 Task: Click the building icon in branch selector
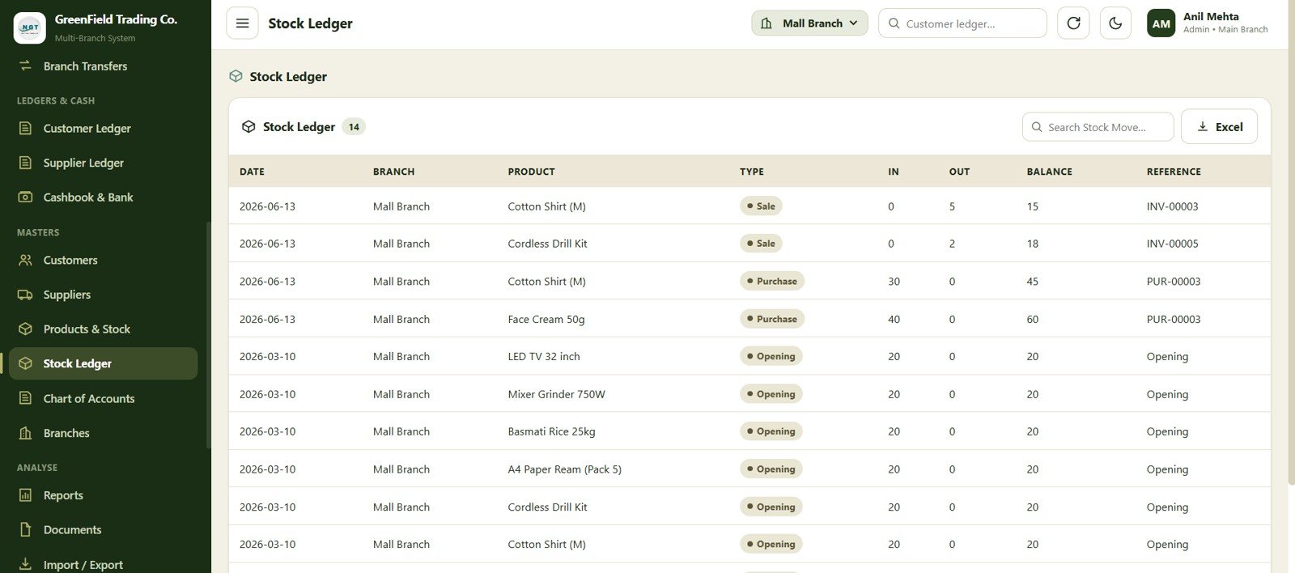point(766,23)
